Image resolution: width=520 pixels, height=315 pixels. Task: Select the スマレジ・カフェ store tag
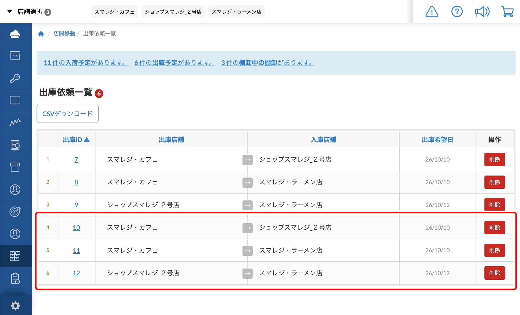pyautogui.click(x=115, y=12)
